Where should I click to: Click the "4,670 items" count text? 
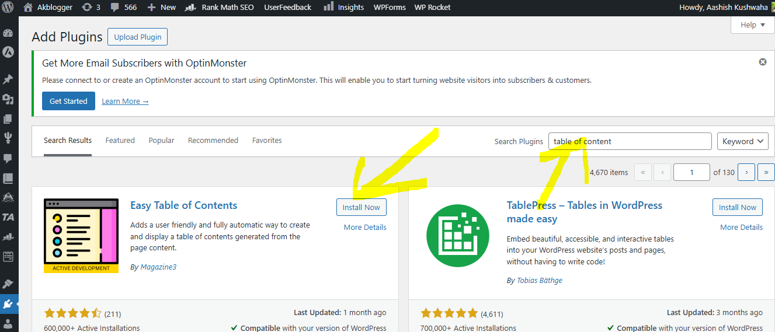click(x=609, y=172)
